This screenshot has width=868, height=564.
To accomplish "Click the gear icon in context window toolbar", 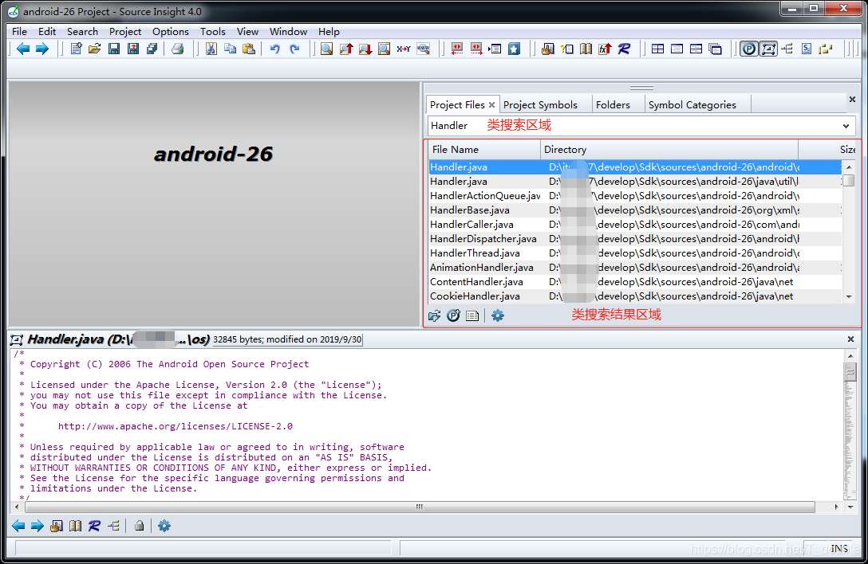I will click(164, 526).
